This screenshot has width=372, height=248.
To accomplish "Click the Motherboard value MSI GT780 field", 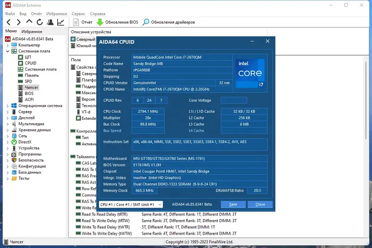I will point(199,158).
